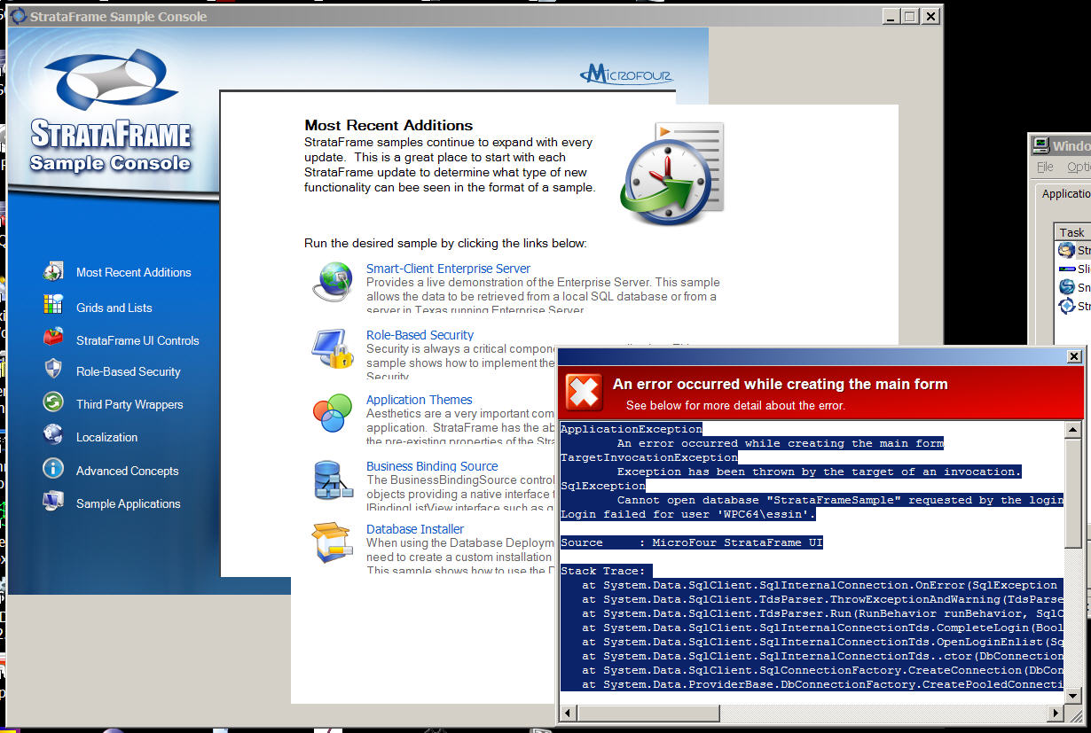The image size is (1091, 733).
Task: Close the error dialog with X button
Action: coord(1073,356)
